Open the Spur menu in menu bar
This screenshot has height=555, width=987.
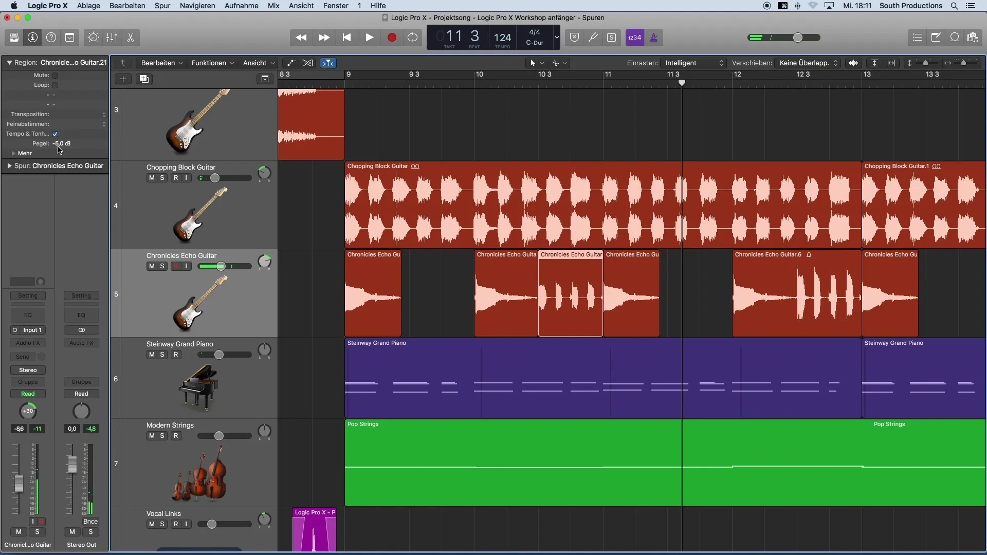(162, 6)
